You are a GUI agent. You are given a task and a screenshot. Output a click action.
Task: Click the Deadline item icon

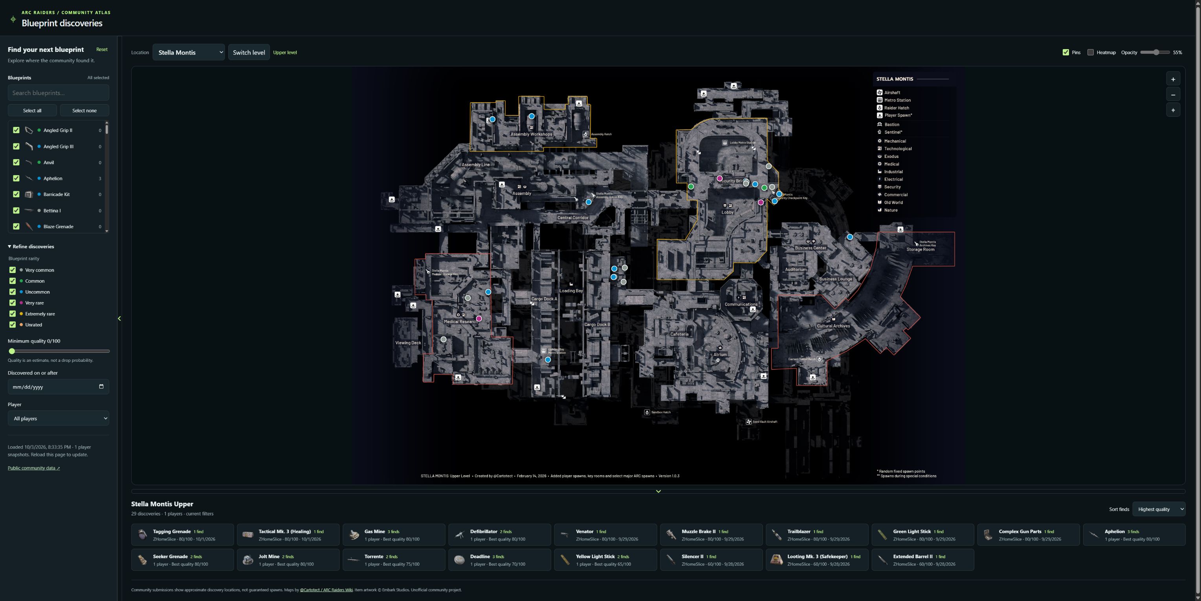(x=459, y=560)
